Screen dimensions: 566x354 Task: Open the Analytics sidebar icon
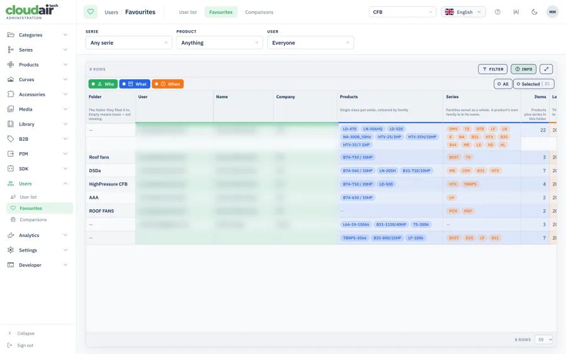click(11, 235)
